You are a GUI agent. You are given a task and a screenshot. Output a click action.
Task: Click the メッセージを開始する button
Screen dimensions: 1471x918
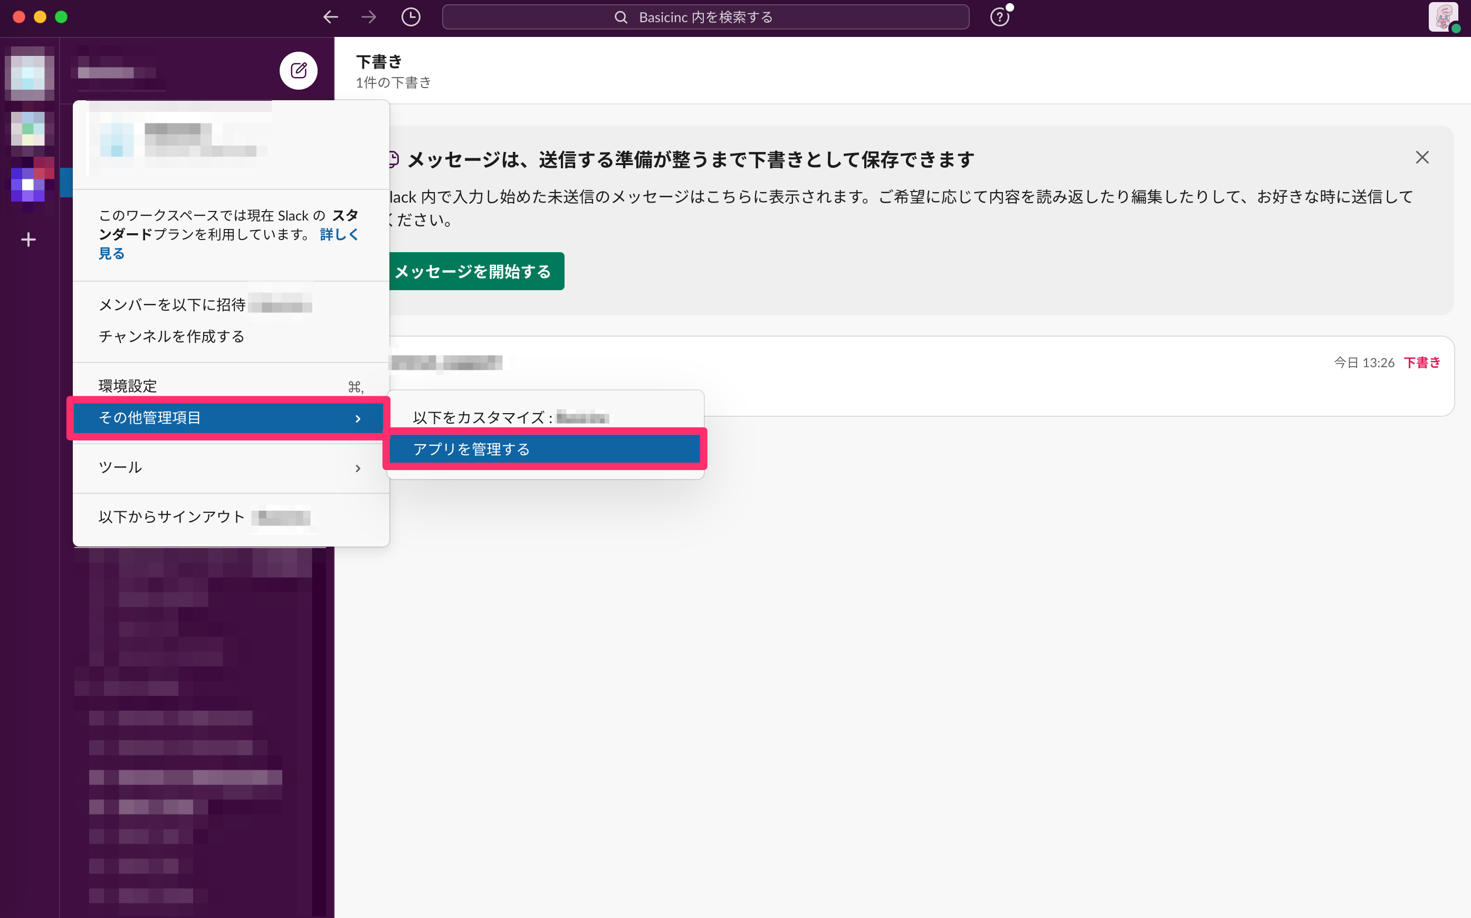coord(473,271)
